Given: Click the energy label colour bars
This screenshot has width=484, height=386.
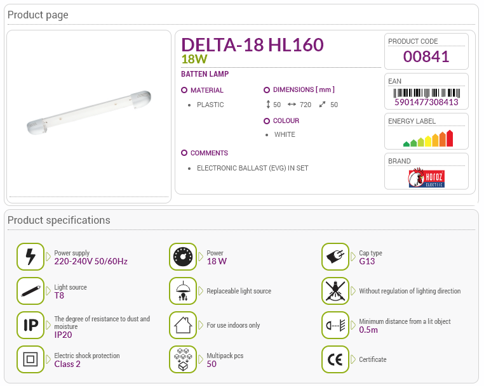Looking at the screenshot, I should click(x=428, y=138).
